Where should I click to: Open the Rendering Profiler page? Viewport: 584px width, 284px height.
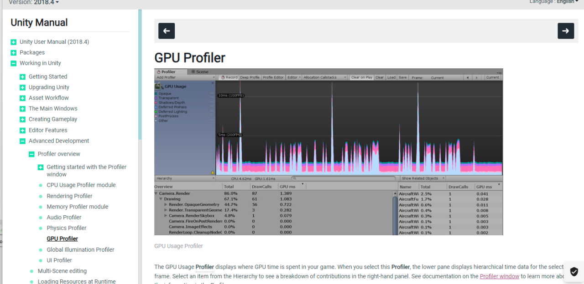coord(69,196)
